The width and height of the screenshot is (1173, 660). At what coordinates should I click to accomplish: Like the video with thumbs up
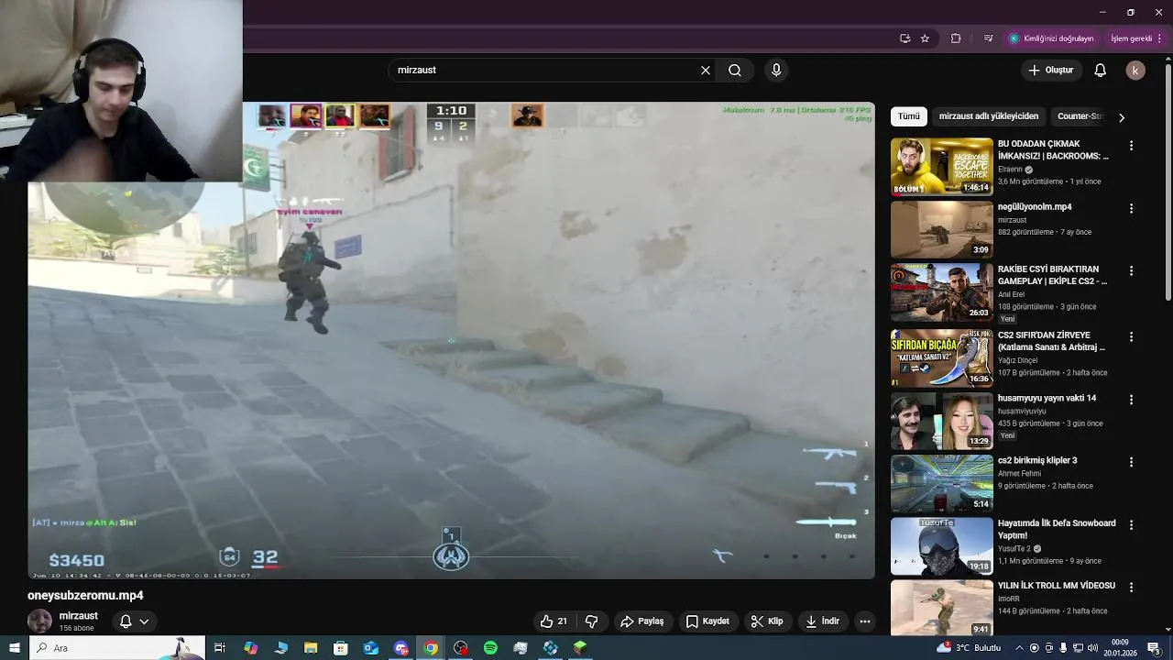click(554, 621)
